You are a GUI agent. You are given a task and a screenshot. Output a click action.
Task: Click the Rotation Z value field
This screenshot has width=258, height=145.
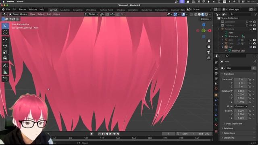pos(241,102)
